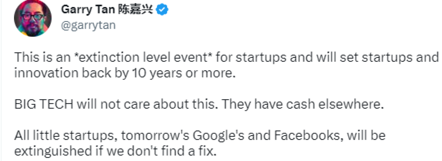This screenshot has height=161, width=442.
Task: Open Garry Tan's profile avatar picture
Action: point(33,18)
